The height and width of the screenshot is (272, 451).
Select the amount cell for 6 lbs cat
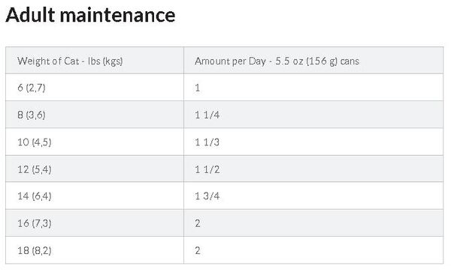coord(313,88)
